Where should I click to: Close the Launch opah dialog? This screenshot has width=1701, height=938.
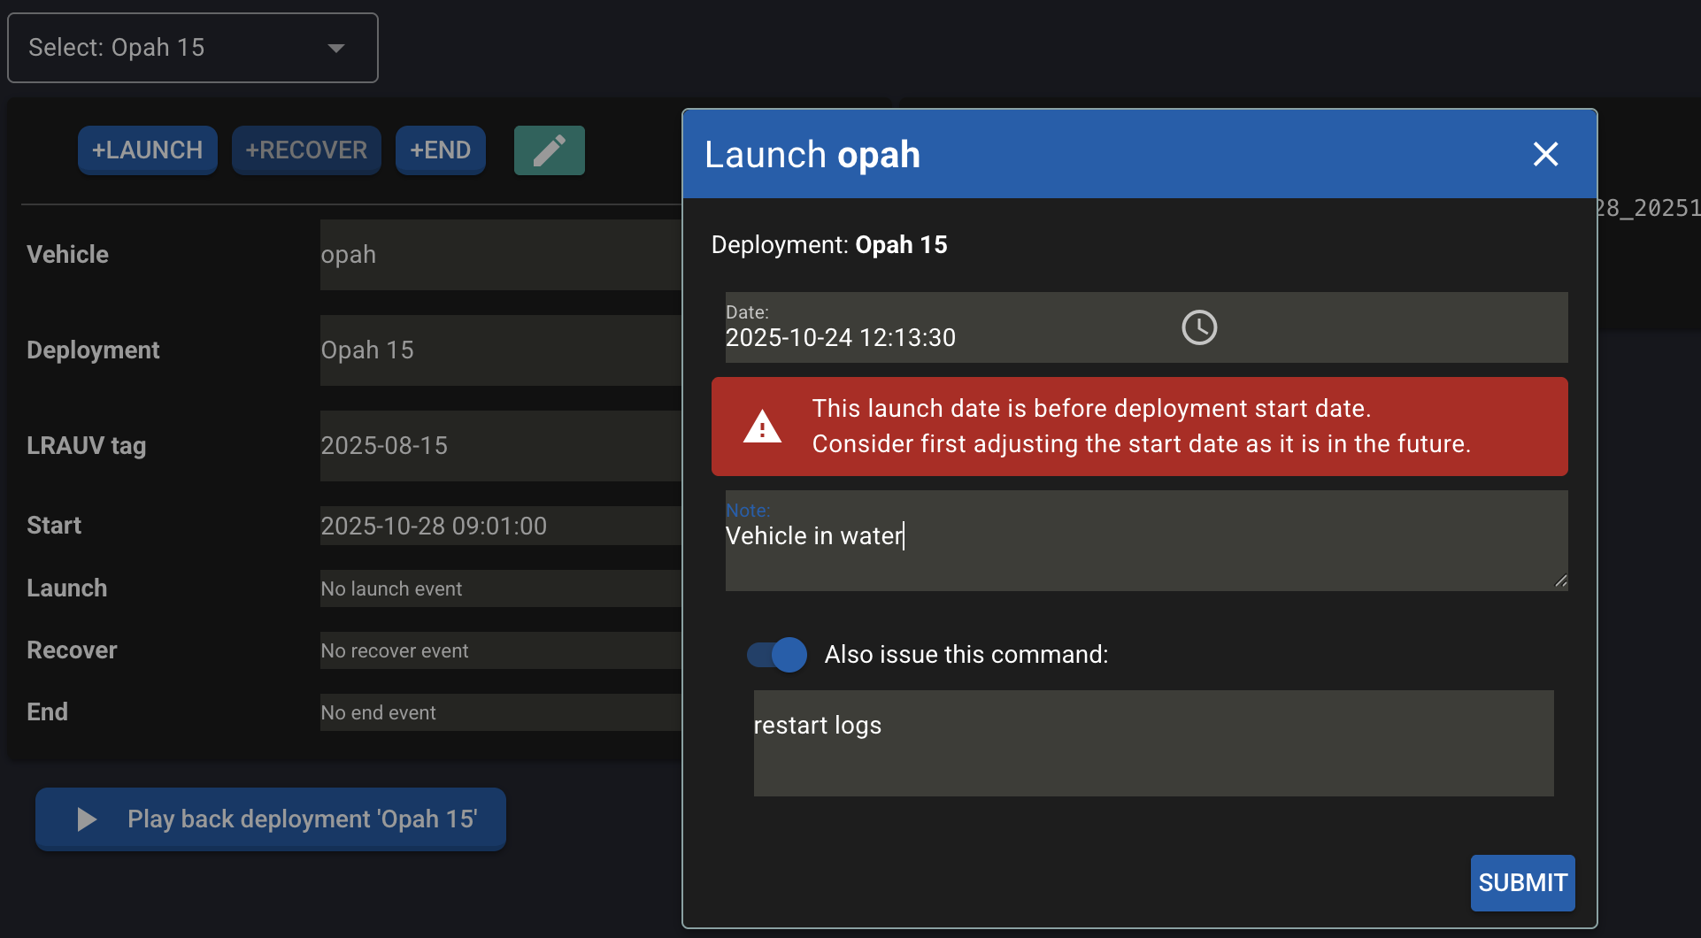pyautogui.click(x=1545, y=154)
